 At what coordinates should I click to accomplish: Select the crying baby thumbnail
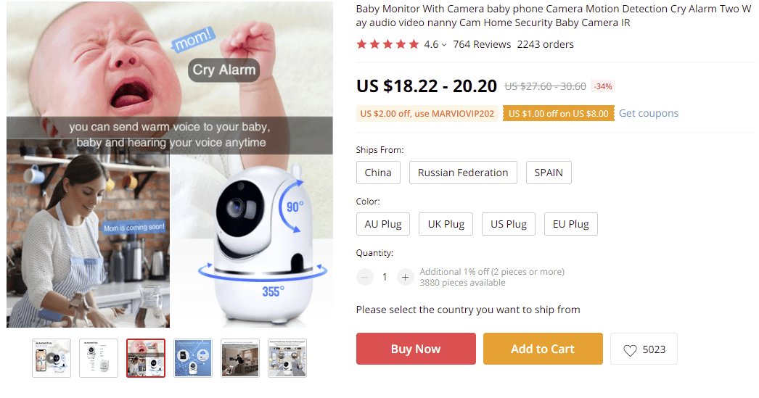click(x=146, y=358)
